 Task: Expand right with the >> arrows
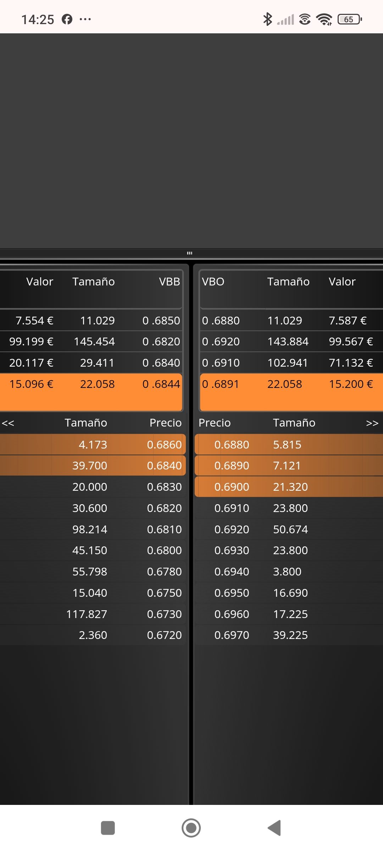click(x=372, y=423)
